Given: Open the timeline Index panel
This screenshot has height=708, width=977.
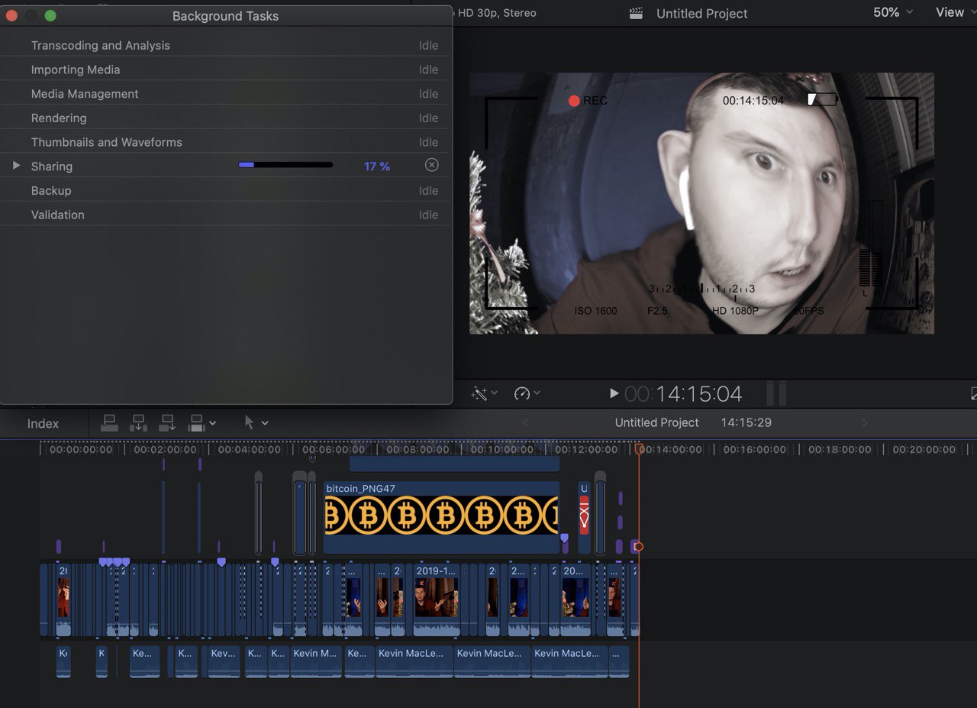Looking at the screenshot, I should (x=43, y=424).
